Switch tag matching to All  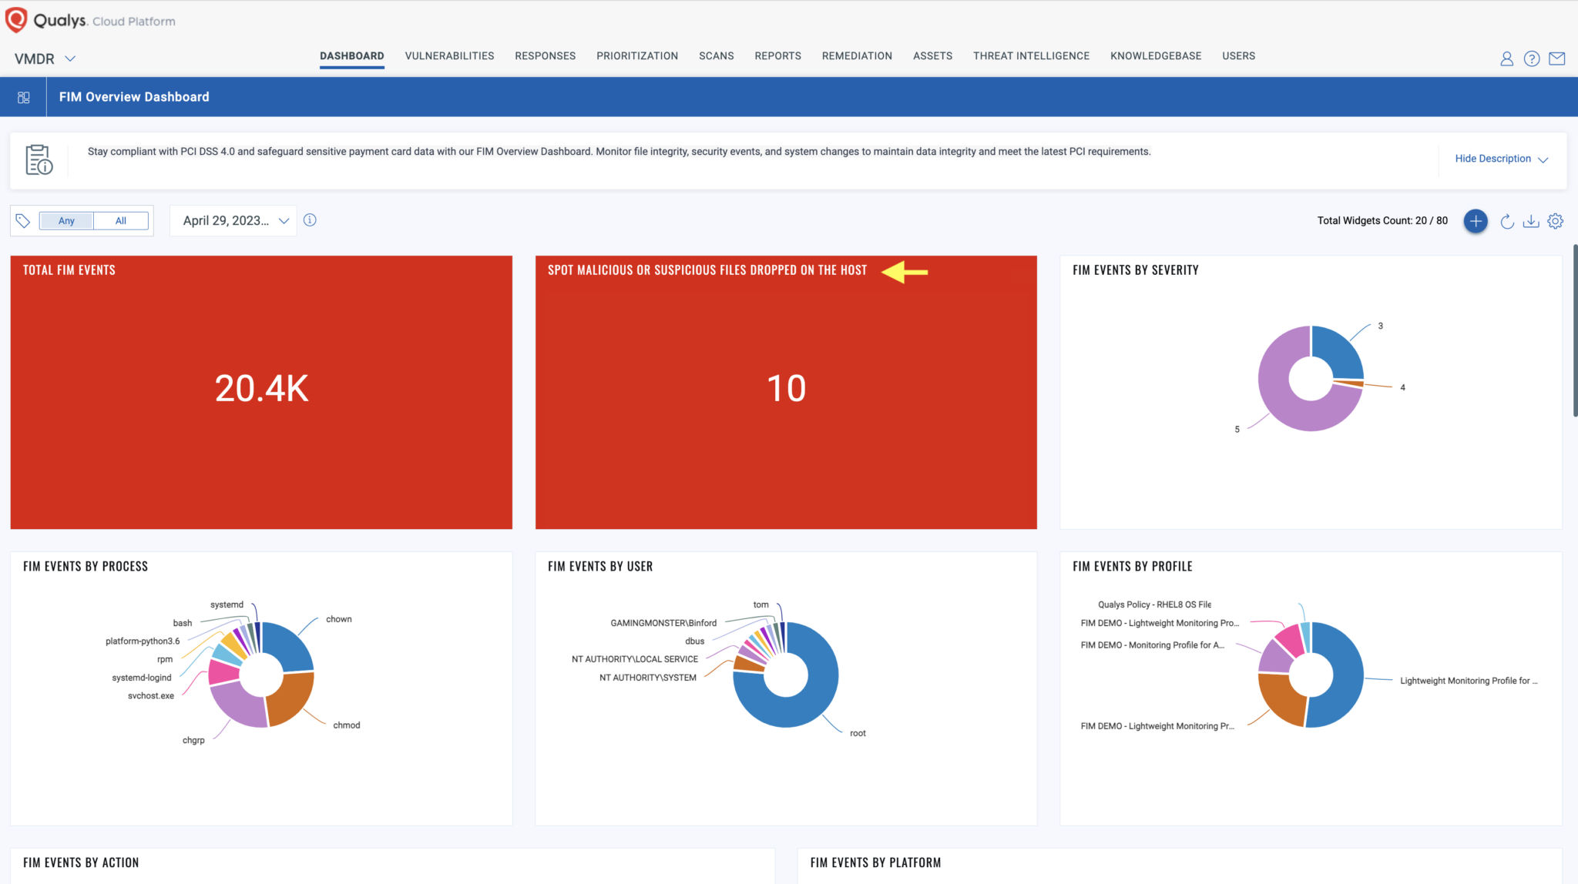coord(120,220)
